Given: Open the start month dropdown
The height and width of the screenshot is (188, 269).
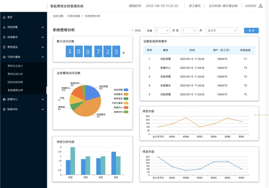Looking at the screenshot, I should point(161,30).
